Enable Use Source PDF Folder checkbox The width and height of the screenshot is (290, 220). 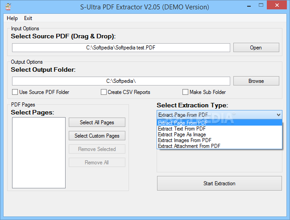(x=15, y=92)
